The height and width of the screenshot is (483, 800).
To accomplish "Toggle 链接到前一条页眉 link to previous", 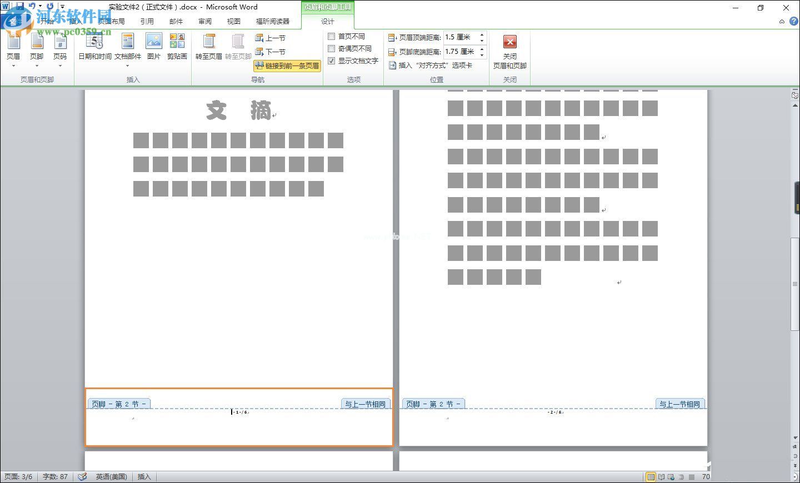I will [287, 66].
